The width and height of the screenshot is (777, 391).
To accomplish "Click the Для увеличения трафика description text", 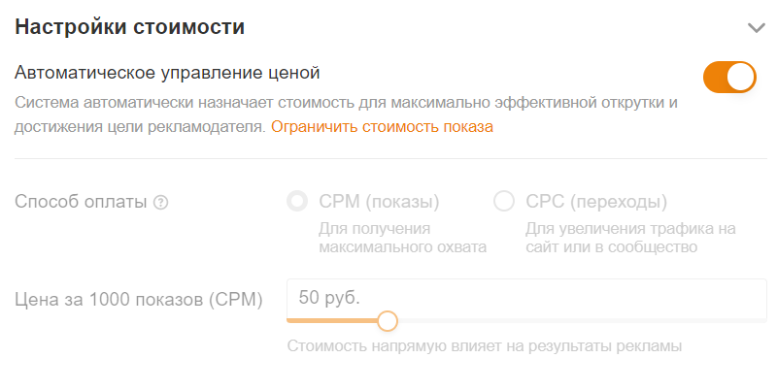I will coord(630,238).
